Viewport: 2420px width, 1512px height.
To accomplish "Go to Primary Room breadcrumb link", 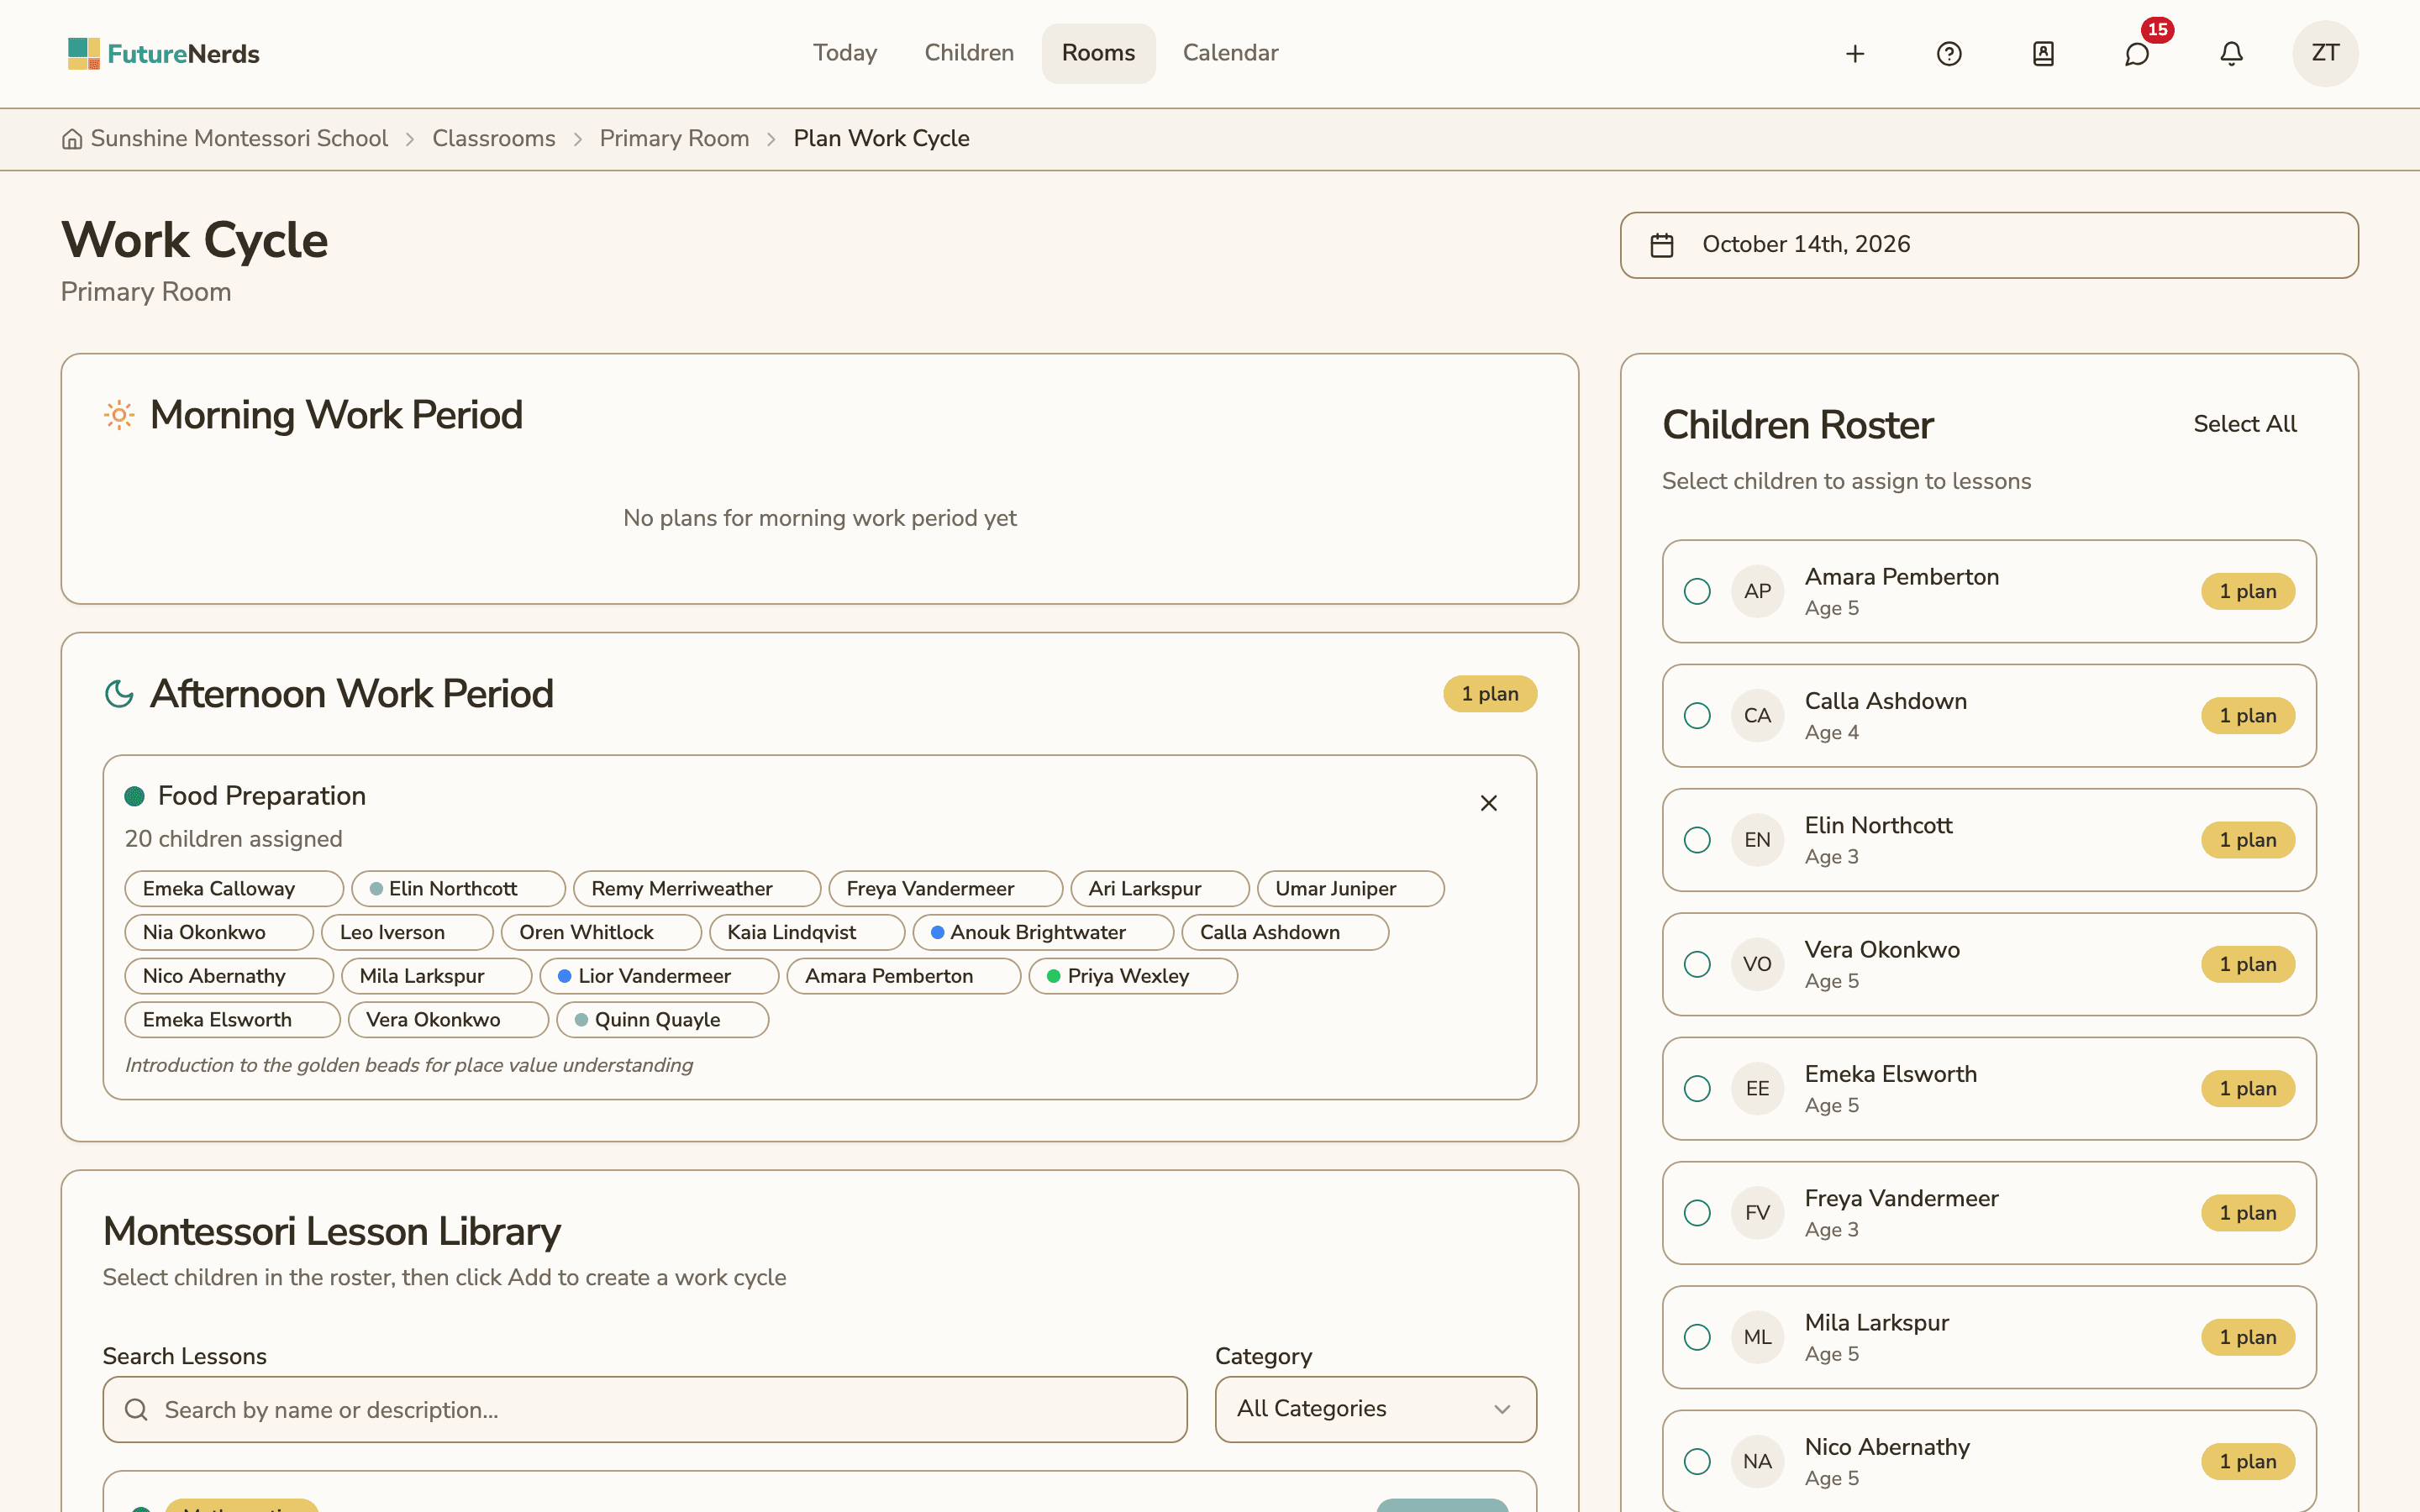I will click(x=674, y=139).
